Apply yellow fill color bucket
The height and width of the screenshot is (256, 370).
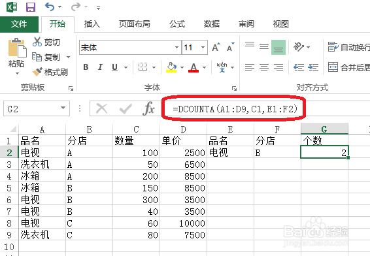click(171, 67)
